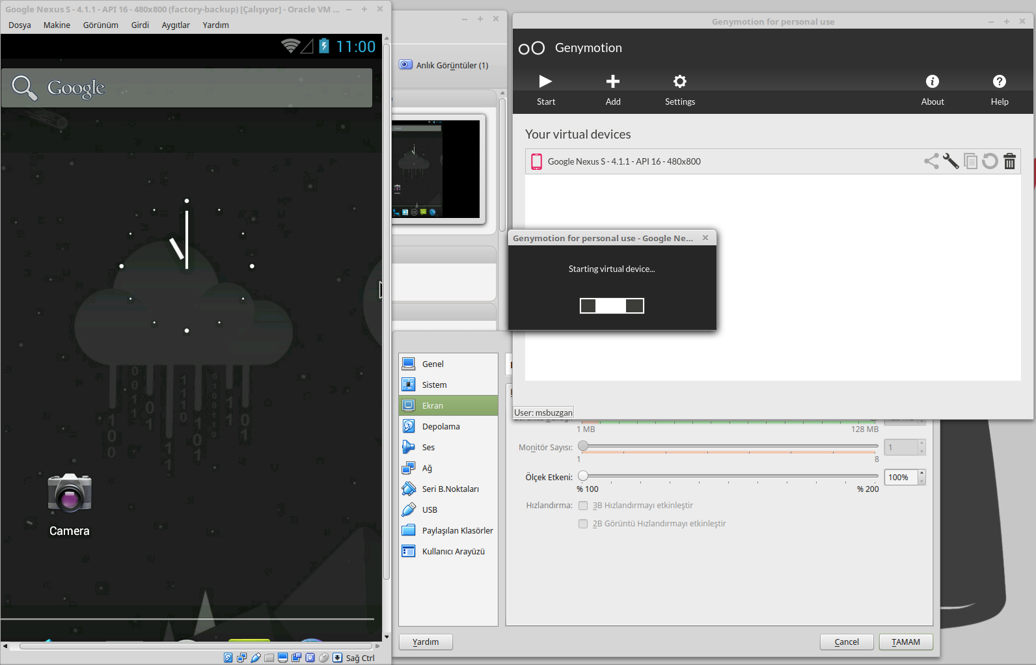Enable 3B Hızlandırmayı etkinleştir checkbox

(583, 506)
